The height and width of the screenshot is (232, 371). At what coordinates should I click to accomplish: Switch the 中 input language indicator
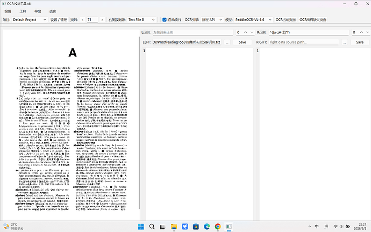click(x=317, y=227)
